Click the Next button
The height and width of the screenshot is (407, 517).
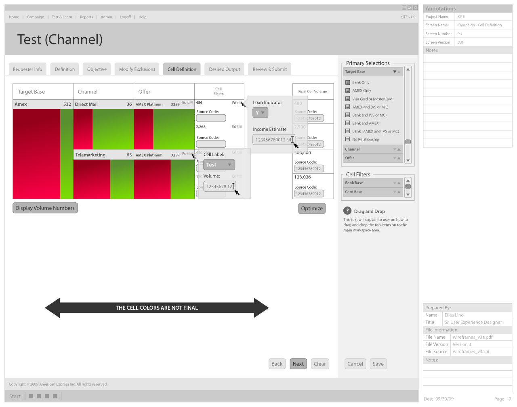click(298, 364)
